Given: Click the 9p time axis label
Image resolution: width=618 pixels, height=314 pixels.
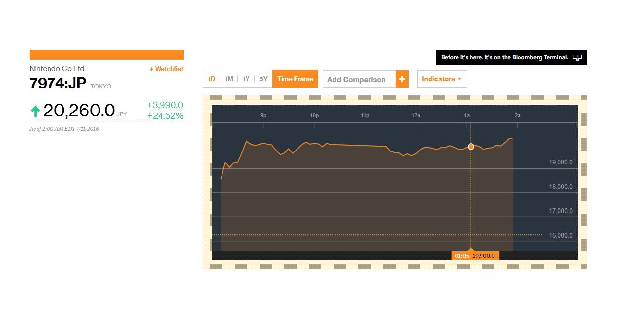Looking at the screenshot, I should point(263,116).
